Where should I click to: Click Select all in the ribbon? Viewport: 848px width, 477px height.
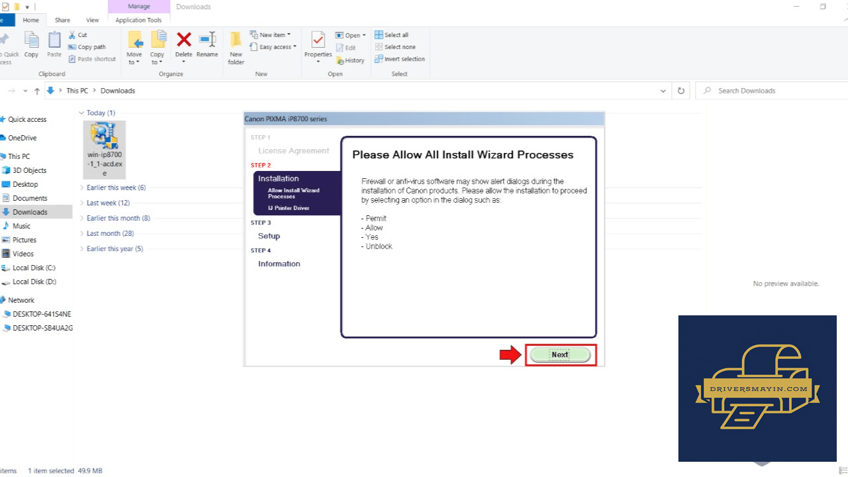point(392,35)
